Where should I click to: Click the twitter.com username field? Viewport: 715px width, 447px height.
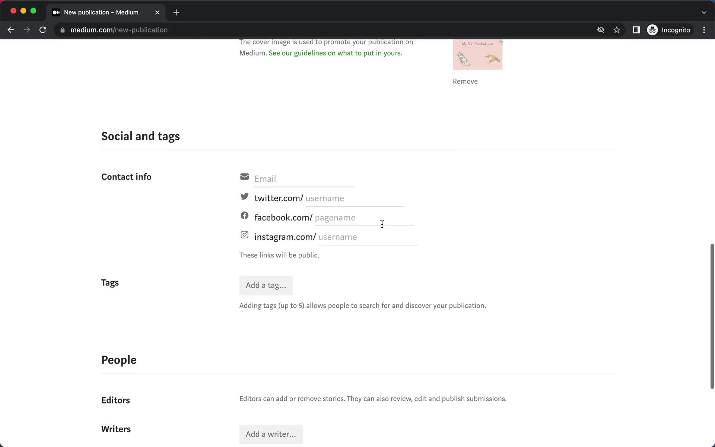(x=355, y=198)
